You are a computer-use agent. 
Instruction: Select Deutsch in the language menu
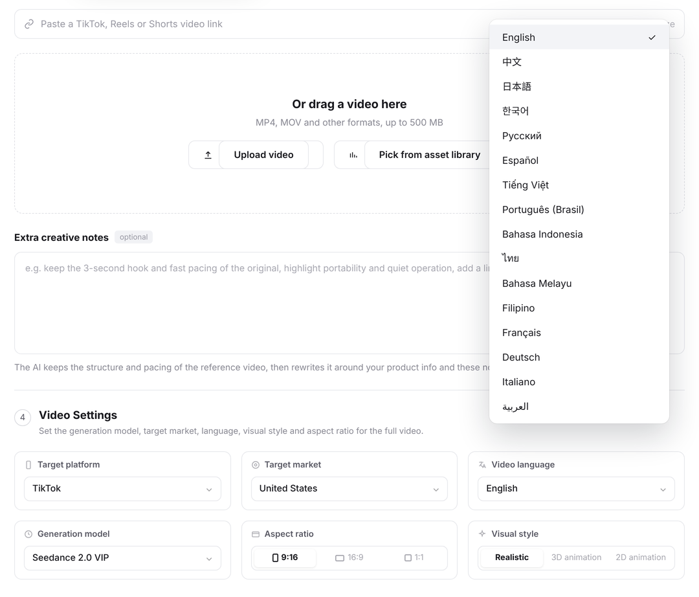pos(579,357)
